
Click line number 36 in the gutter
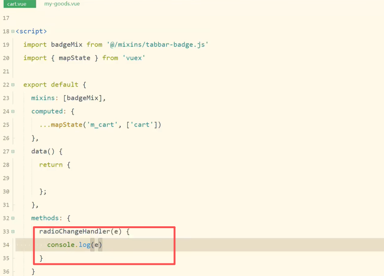coord(6,272)
